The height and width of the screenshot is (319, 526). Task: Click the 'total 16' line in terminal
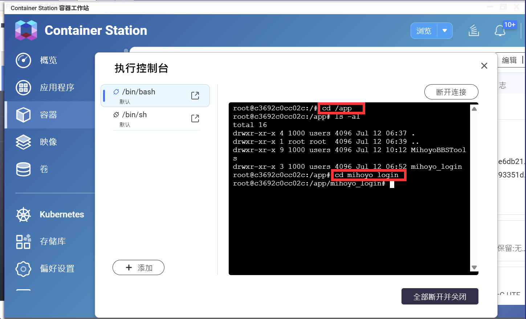pyautogui.click(x=250, y=125)
